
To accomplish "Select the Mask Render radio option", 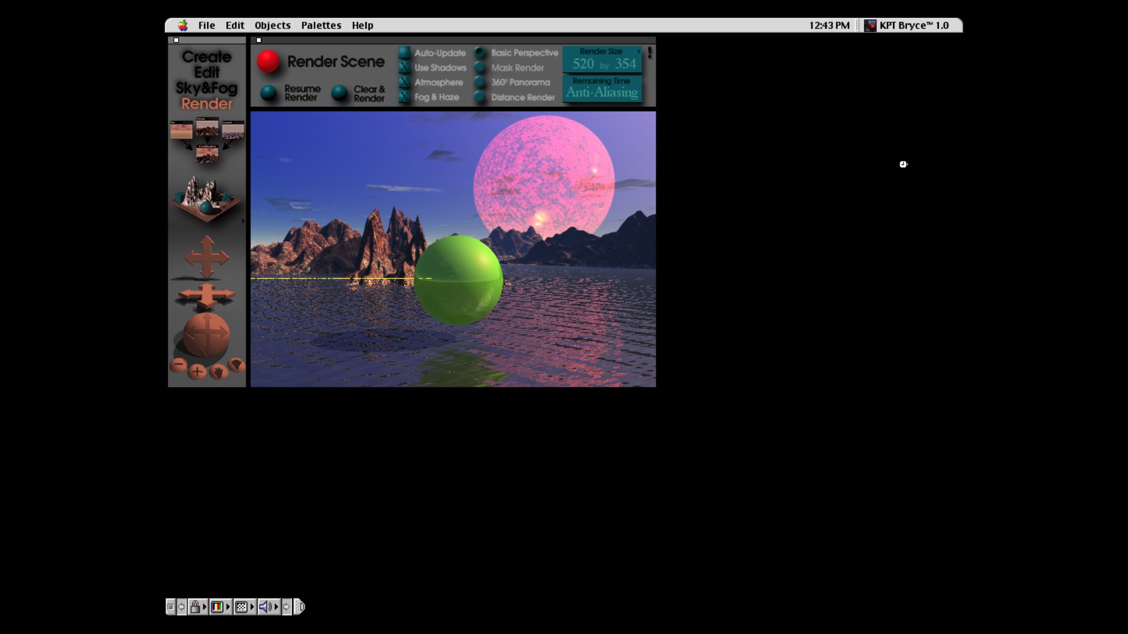I will coord(480,68).
